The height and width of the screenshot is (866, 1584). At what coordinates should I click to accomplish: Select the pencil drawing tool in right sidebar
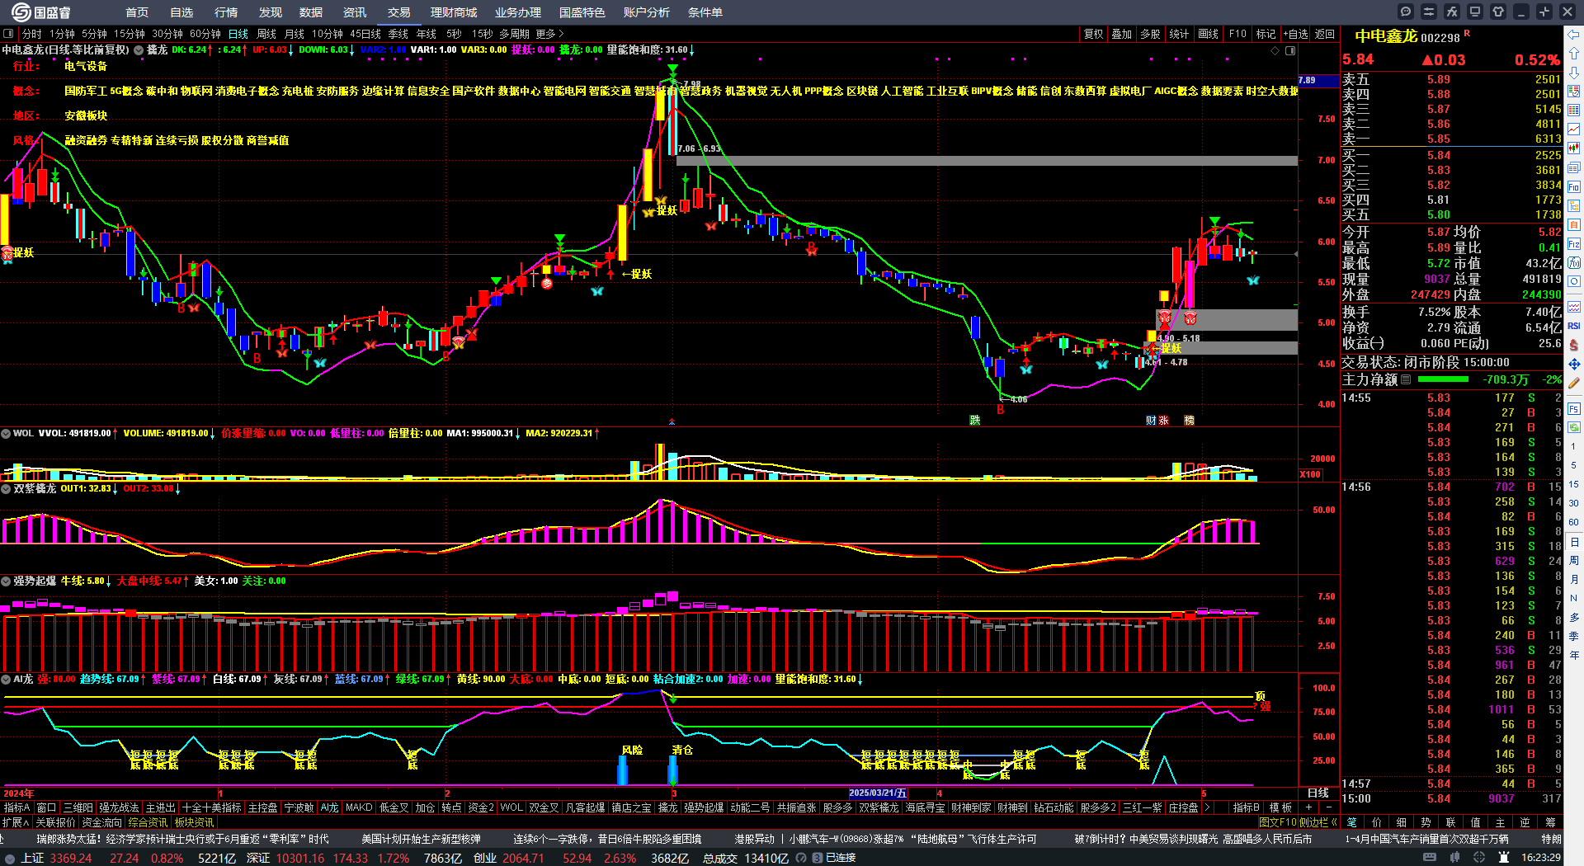tap(1574, 383)
